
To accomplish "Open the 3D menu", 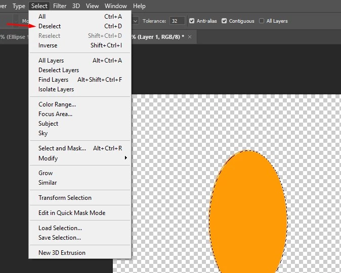I will (76, 6).
